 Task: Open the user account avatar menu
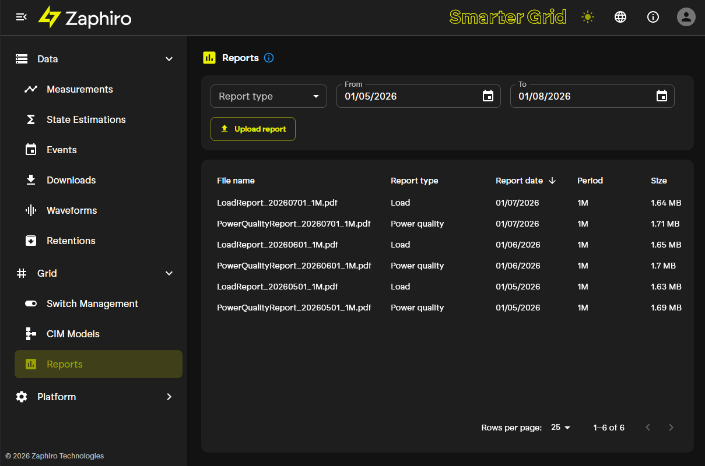[686, 17]
